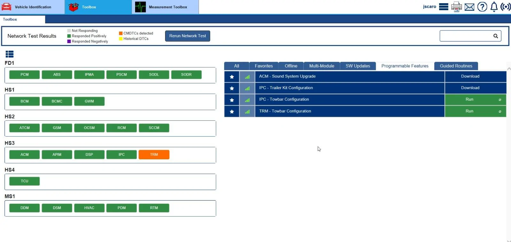511x242 pixels.
Task: Open the Measurement Toolbox tab
Action: coord(165,7)
